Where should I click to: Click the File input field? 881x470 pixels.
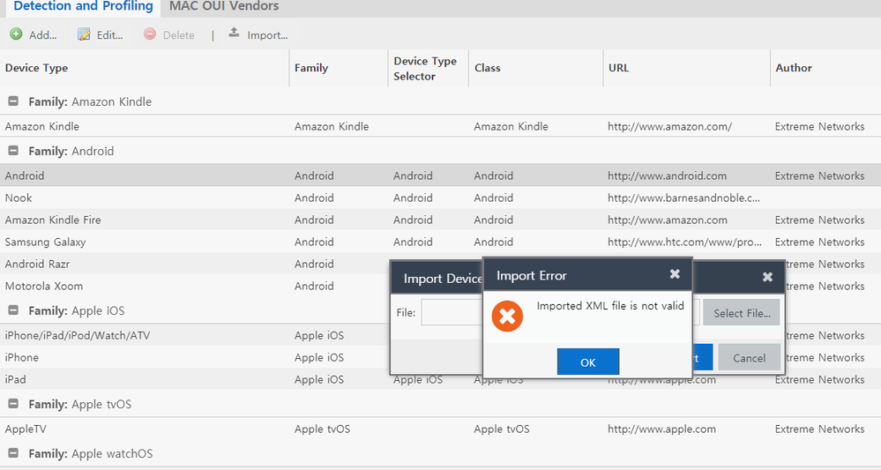(x=452, y=313)
